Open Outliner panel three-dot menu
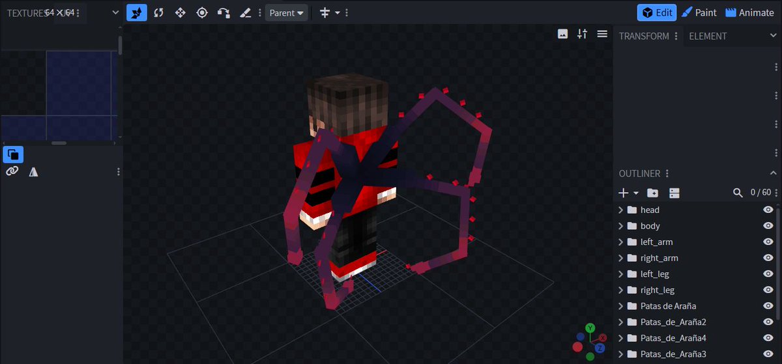 [x=667, y=173]
